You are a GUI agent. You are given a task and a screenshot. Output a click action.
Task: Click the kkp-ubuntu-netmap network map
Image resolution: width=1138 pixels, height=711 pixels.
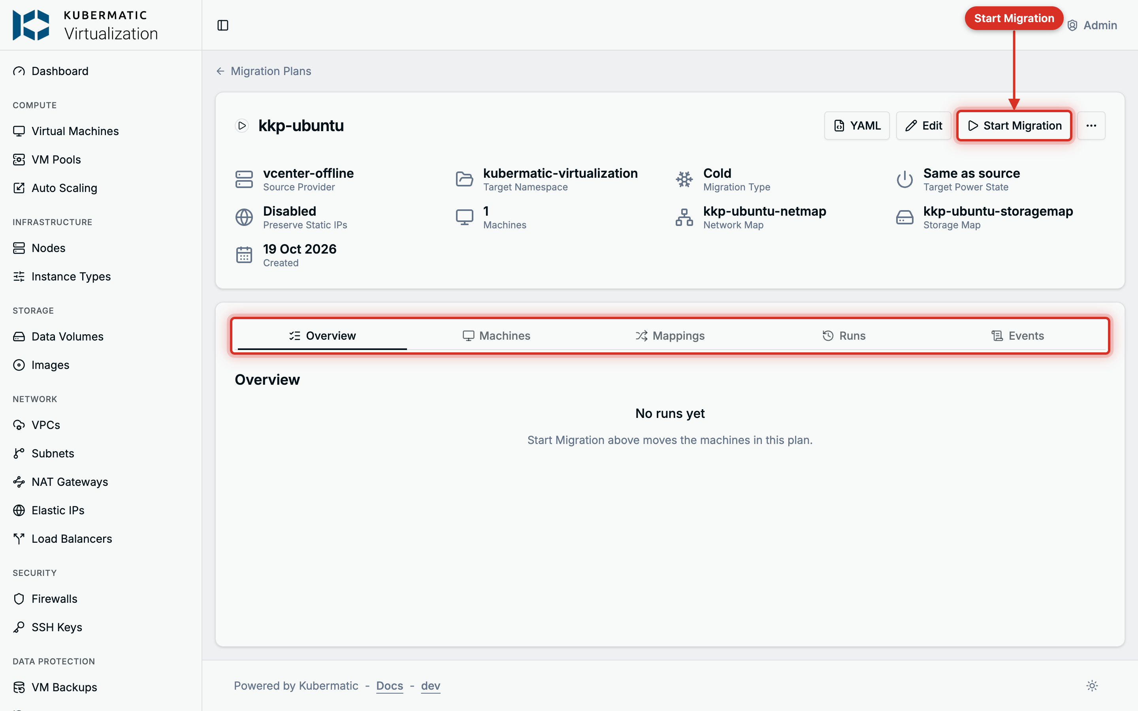765,211
